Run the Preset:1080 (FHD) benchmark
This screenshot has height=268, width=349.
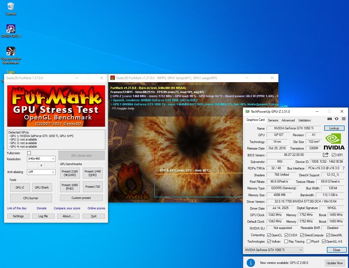point(70,187)
